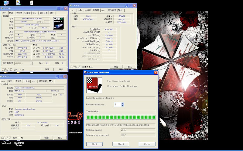The width and height of the screenshot is (243, 151).
Task: Open the About dialog in Fritz Benchmark
Action: pos(121,144)
